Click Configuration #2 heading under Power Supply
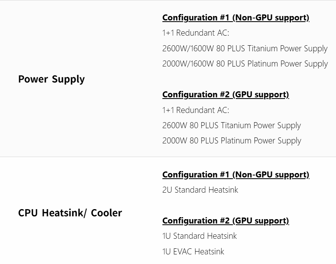Viewport: 336px width, 264px height. pyautogui.click(x=225, y=95)
